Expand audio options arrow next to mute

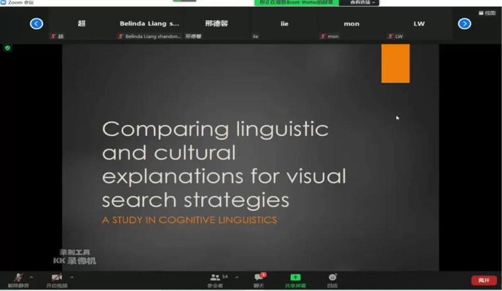[x=32, y=277]
